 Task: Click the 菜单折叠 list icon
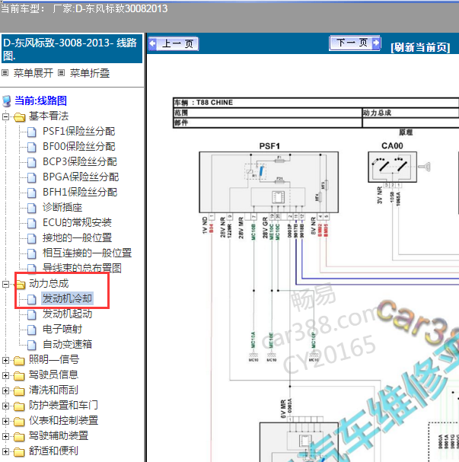[61, 72]
